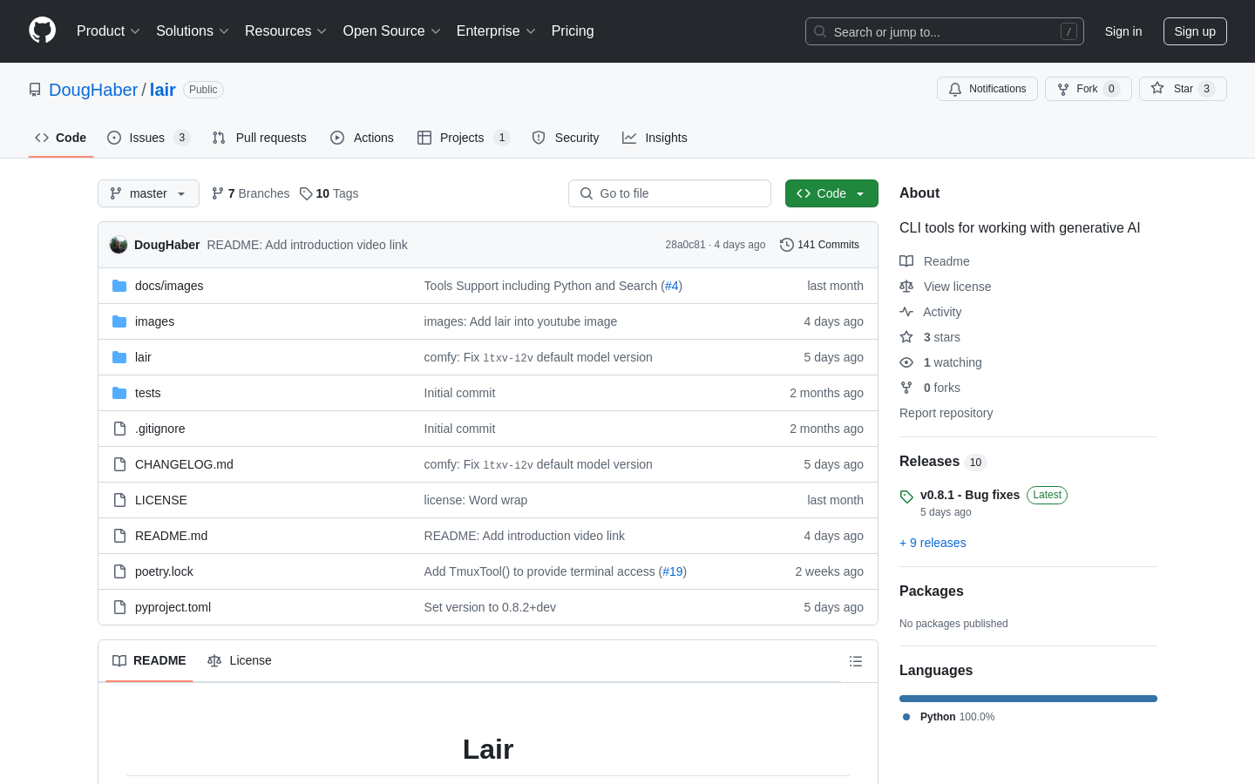Click the tests folder icon
The height and width of the screenshot is (784, 1255).
[119, 393]
